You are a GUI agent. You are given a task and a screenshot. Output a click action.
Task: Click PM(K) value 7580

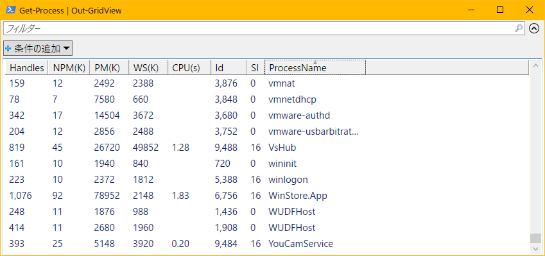pyautogui.click(x=104, y=99)
